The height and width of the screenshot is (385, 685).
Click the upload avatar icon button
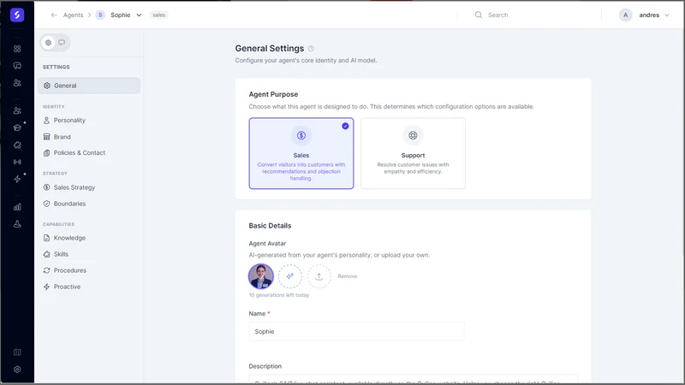pyautogui.click(x=319, y=276)
